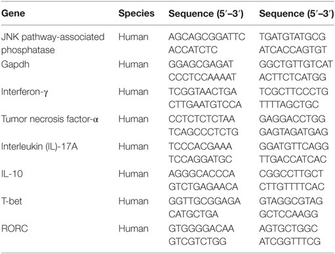Click Interleukin (IL)-17A gene cell
335x254 pixels.
coord(39,146)
